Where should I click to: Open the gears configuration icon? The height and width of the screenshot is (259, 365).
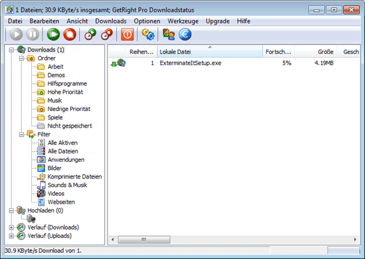[148, 34]
